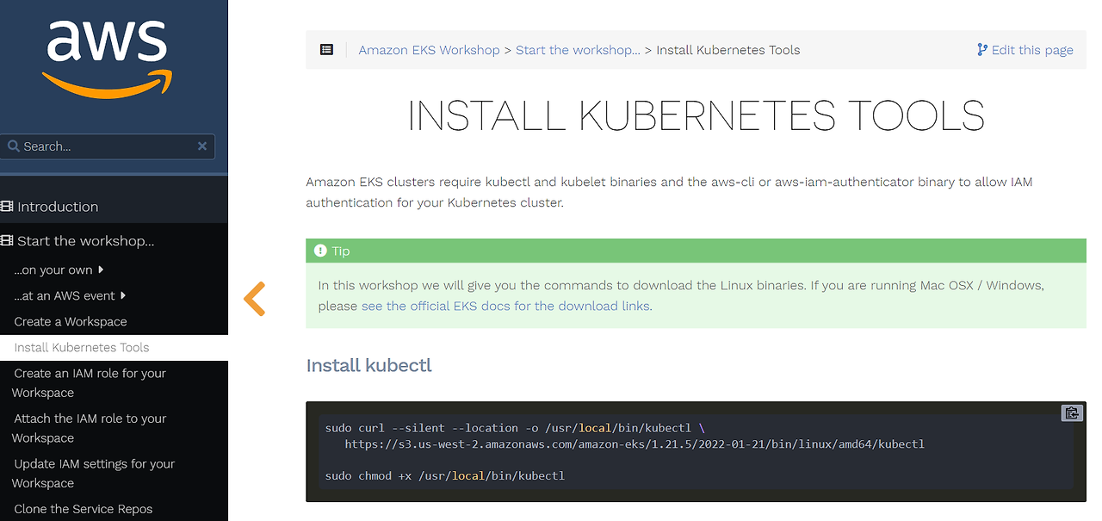Go to previous page with orange arrow
Viewport: 1102px width, 521px height.
click(x=254, y=299)
